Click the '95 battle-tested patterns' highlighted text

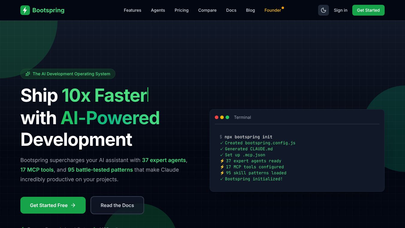pos(100,170)
